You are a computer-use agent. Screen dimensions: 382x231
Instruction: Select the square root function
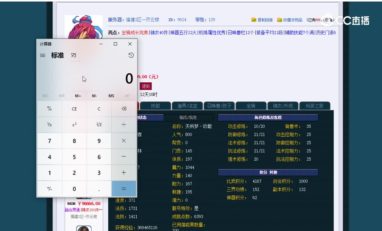click(99, 124)
